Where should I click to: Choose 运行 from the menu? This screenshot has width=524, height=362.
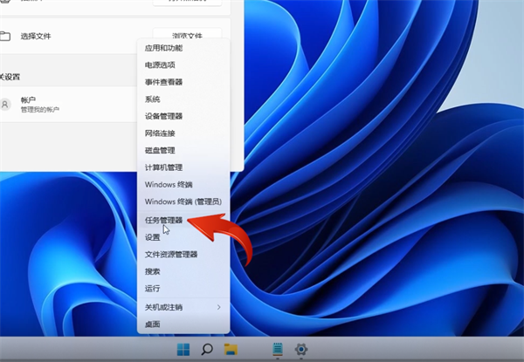point(183,289)
